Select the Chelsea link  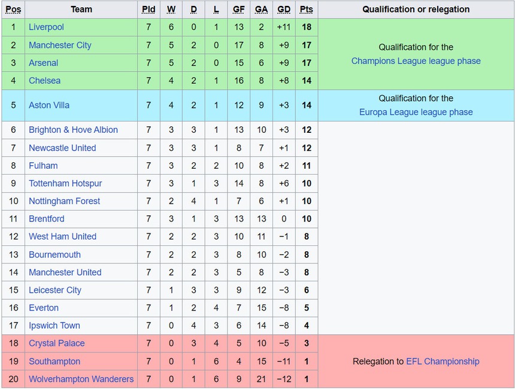[44, 81]
